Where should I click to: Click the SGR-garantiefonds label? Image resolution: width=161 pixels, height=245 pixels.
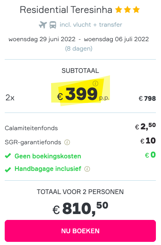[33, 142]
